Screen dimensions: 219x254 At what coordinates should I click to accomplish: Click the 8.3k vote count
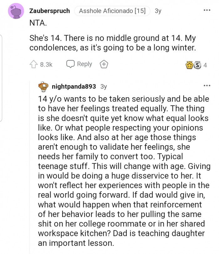(x=46, y=64)
